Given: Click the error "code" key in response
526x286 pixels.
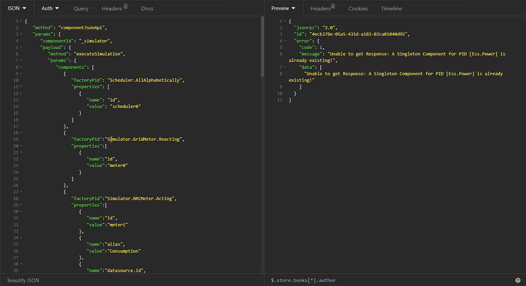Looking at the screenshot, I should (x=307, y=47).
